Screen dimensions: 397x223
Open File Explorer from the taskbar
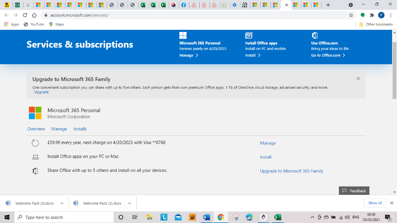[149, 217]
